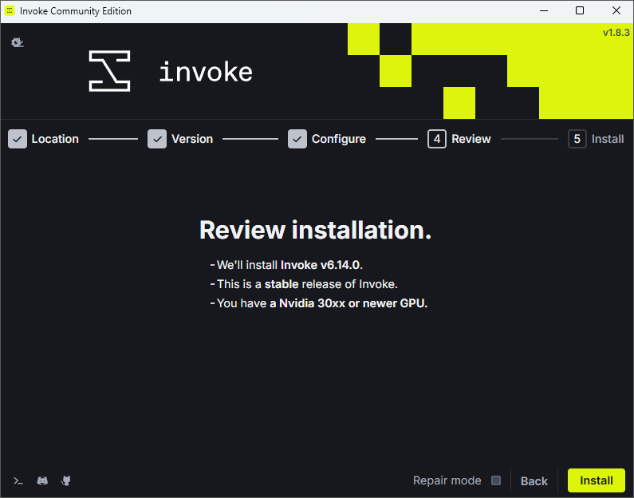634x498 pixels.
Task: Click the Invoke logo symbol in the header
Action: (109, 71)
